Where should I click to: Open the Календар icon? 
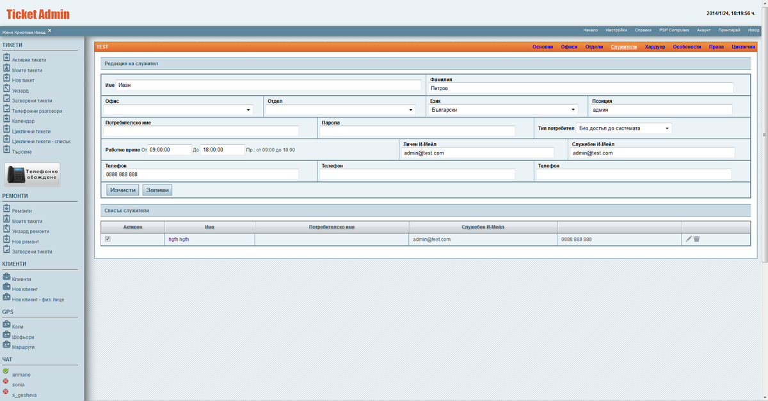(x=6, y=121)
